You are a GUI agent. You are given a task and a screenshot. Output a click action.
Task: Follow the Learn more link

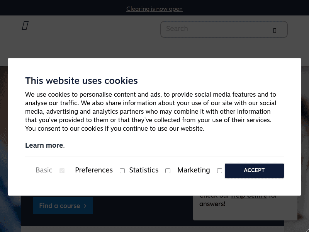pos(44,145)
